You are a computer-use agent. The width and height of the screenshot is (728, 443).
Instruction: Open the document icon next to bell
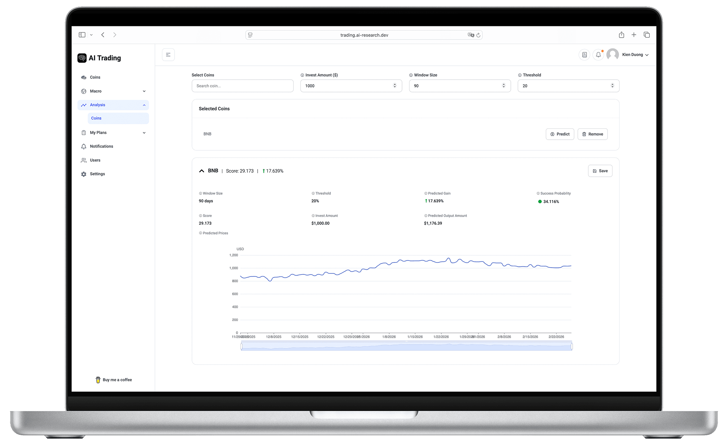click(584, 55)
